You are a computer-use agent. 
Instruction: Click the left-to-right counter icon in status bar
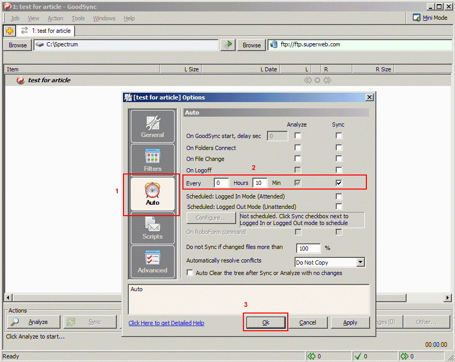[404, 356]
